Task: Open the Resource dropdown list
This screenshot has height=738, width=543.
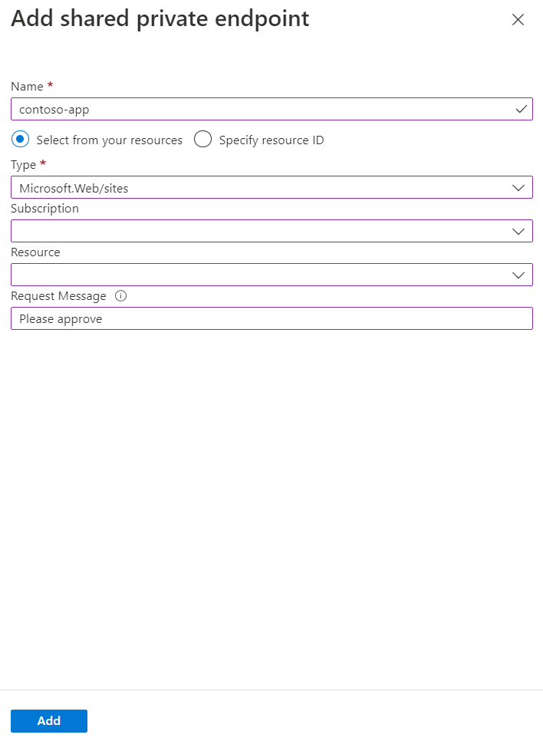Action: point(261,275)
